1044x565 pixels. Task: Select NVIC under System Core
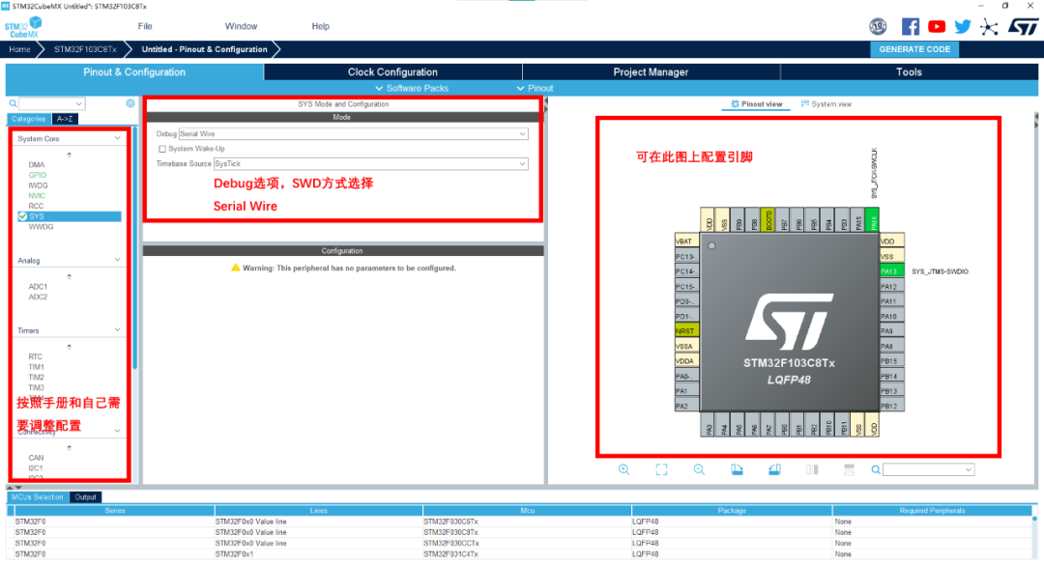coord(37,196)
